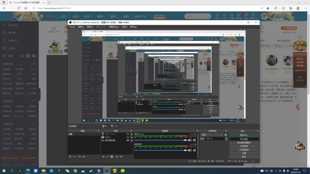The width and height of the screenshot is (310, 174).
Task: Refresh the Edge browser page
Action: pyautogui.click(x=19, y=8)
